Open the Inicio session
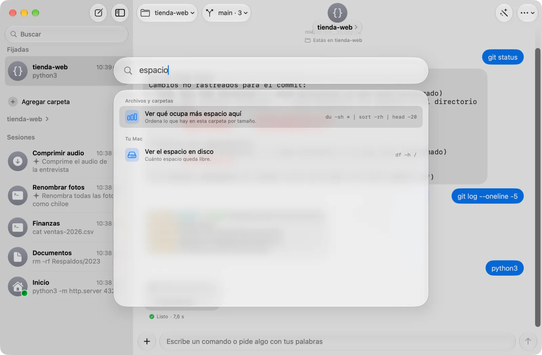 pyautogui.click(x=59, y=287)
